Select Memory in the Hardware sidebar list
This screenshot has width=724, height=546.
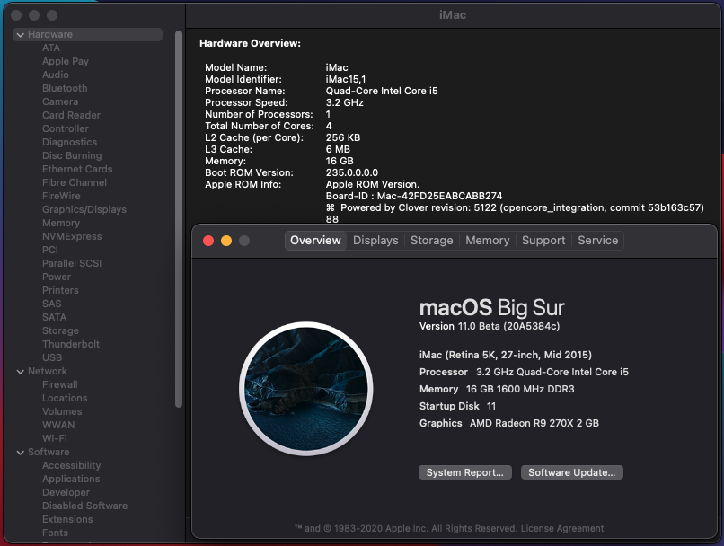point(61,223)
